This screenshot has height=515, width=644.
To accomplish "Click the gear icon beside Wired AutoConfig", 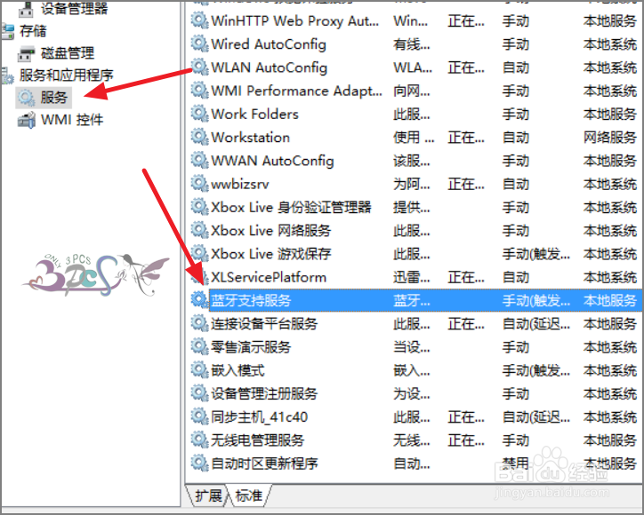I will click(x=199, y=44).
